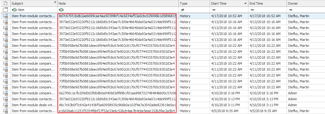Click the document icon column header
325x114 pixels.
(x=5, y=3)
